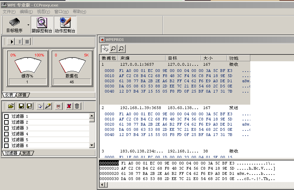Switch to the 过滤器 tab
The width and height of the screenshot is (294, 190).
tap(11, 153)
